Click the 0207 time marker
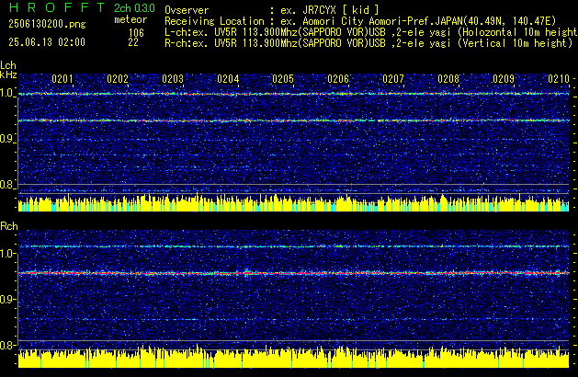 tap(393, 79)
